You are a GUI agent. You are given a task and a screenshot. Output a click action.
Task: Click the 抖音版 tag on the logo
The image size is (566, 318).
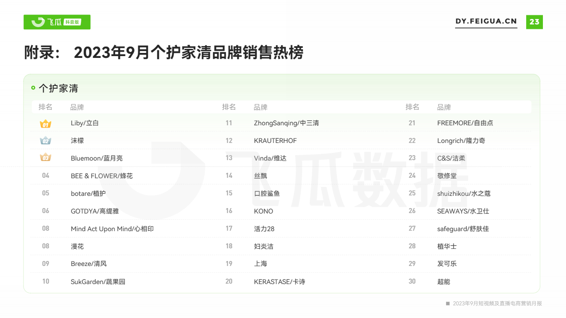coord(72,22)
